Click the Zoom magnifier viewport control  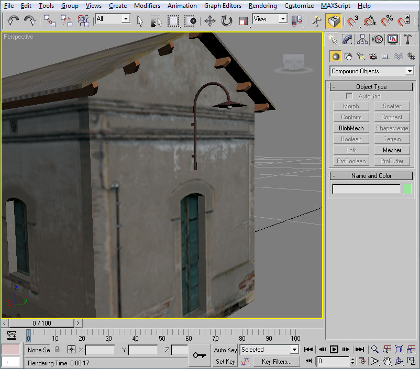374,349
